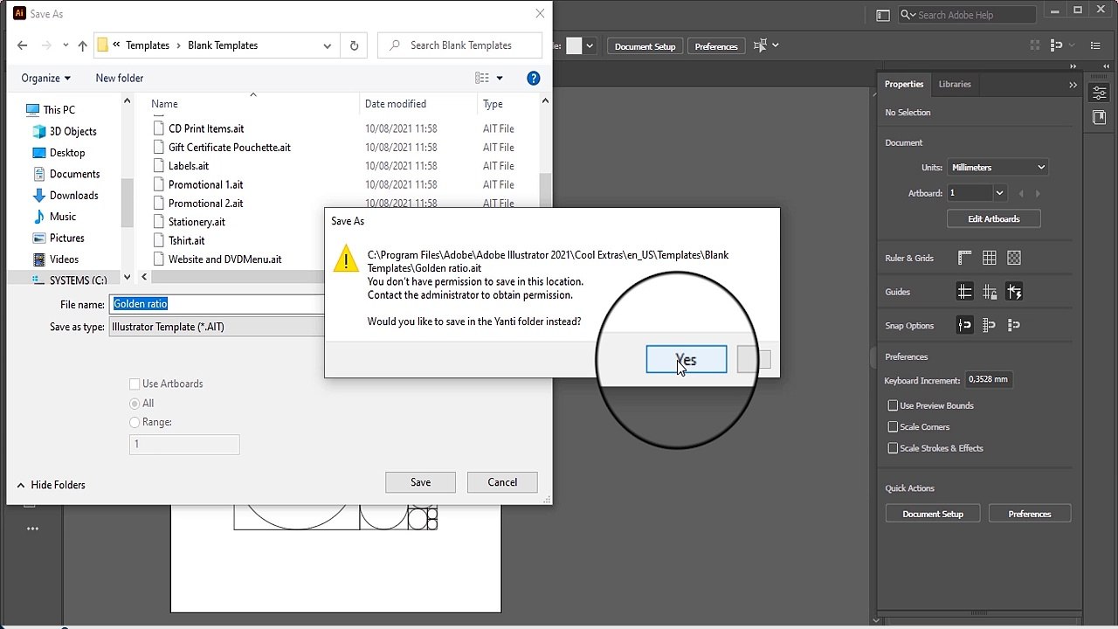
Task: Sort files by Type column header
Action: click(x=493, y=104)
